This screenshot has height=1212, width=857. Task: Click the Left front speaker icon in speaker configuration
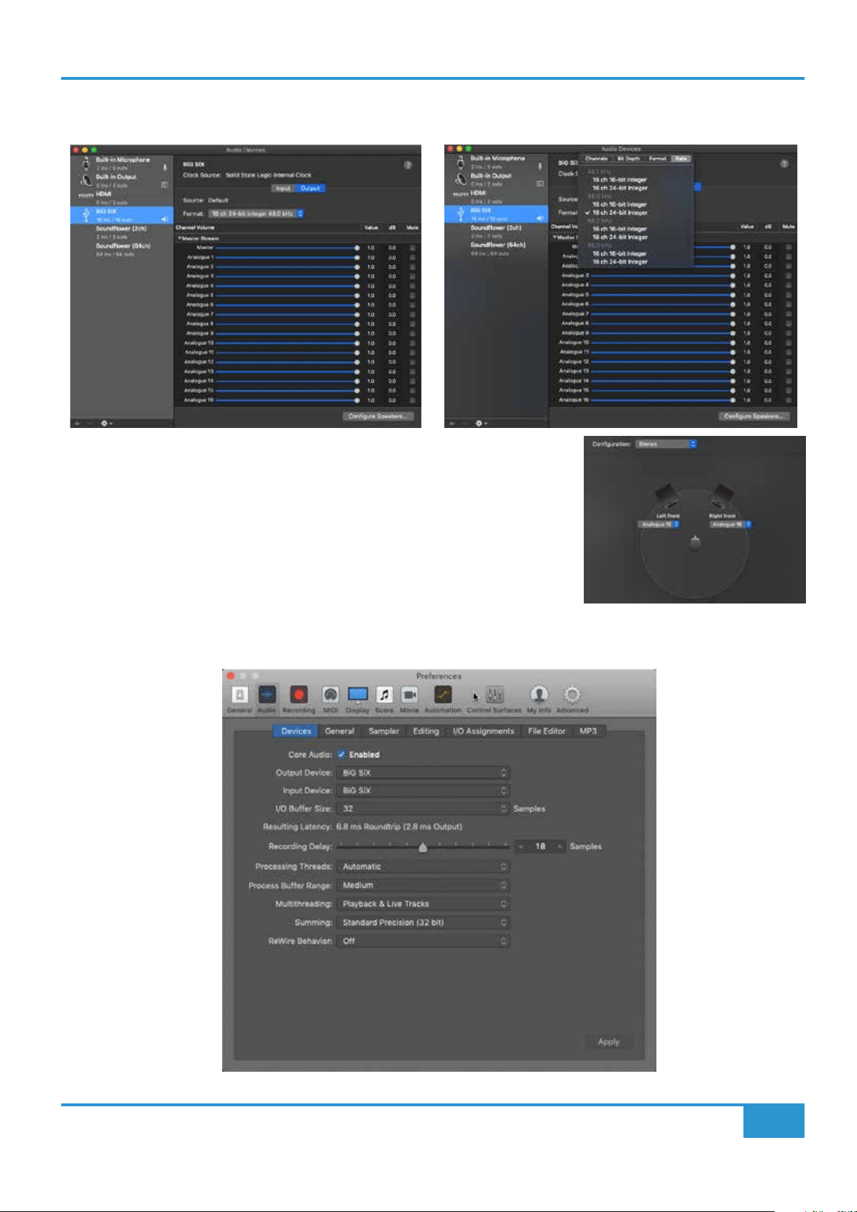coord(666,496)
